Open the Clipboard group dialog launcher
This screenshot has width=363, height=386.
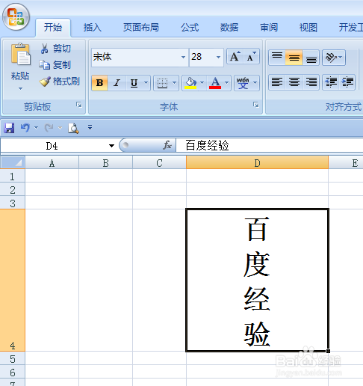click(79, 105)
